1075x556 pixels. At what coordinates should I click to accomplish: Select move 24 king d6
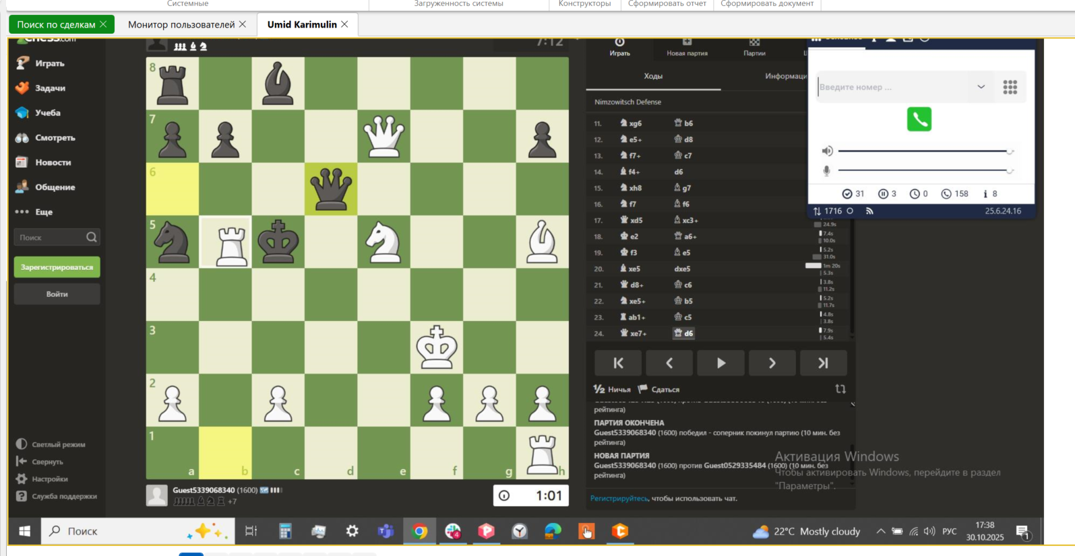(x=683, y=333)
